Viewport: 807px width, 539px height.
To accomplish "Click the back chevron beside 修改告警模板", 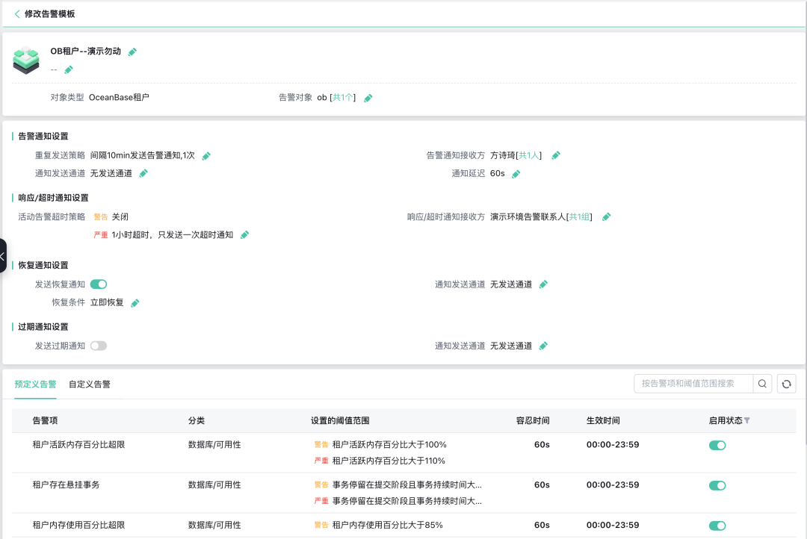I will click(16, 14).
